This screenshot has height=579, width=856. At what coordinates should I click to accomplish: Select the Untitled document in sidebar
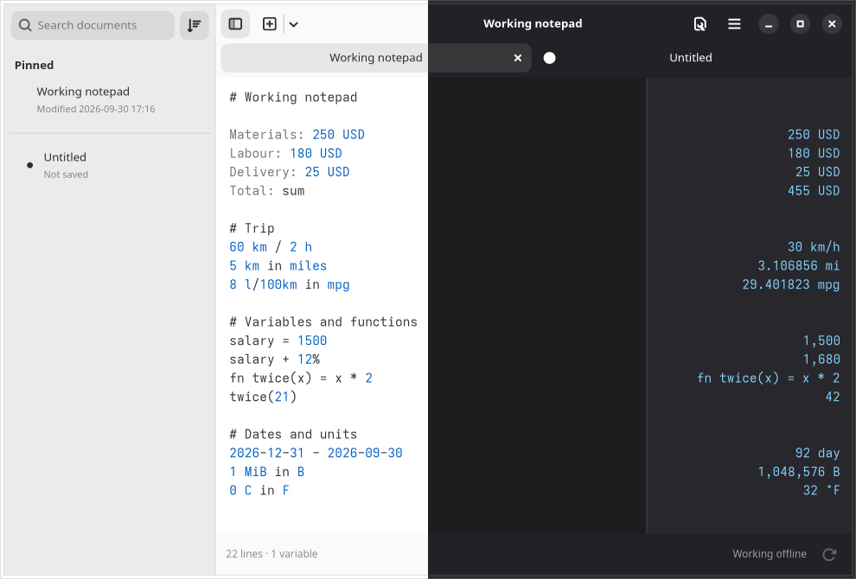click(110, 165)
